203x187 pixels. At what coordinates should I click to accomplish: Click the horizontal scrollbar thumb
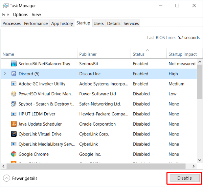pyautogui.click(x=96, y=166)
